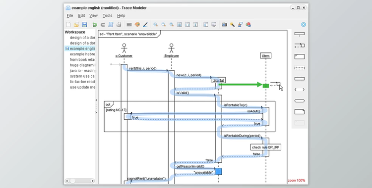The image size is (372, 188).
Task: Open a file with the folder icon
Action: click(76, 25)
